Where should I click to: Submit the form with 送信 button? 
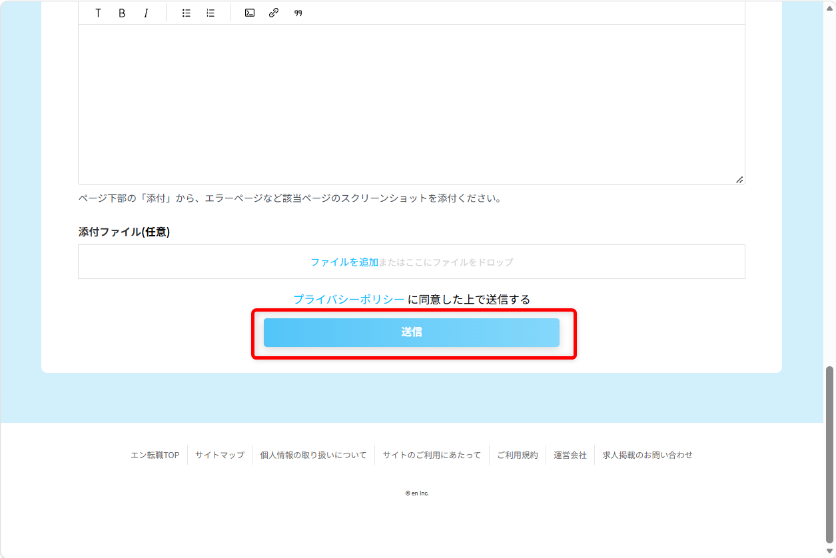coord(411,332)
